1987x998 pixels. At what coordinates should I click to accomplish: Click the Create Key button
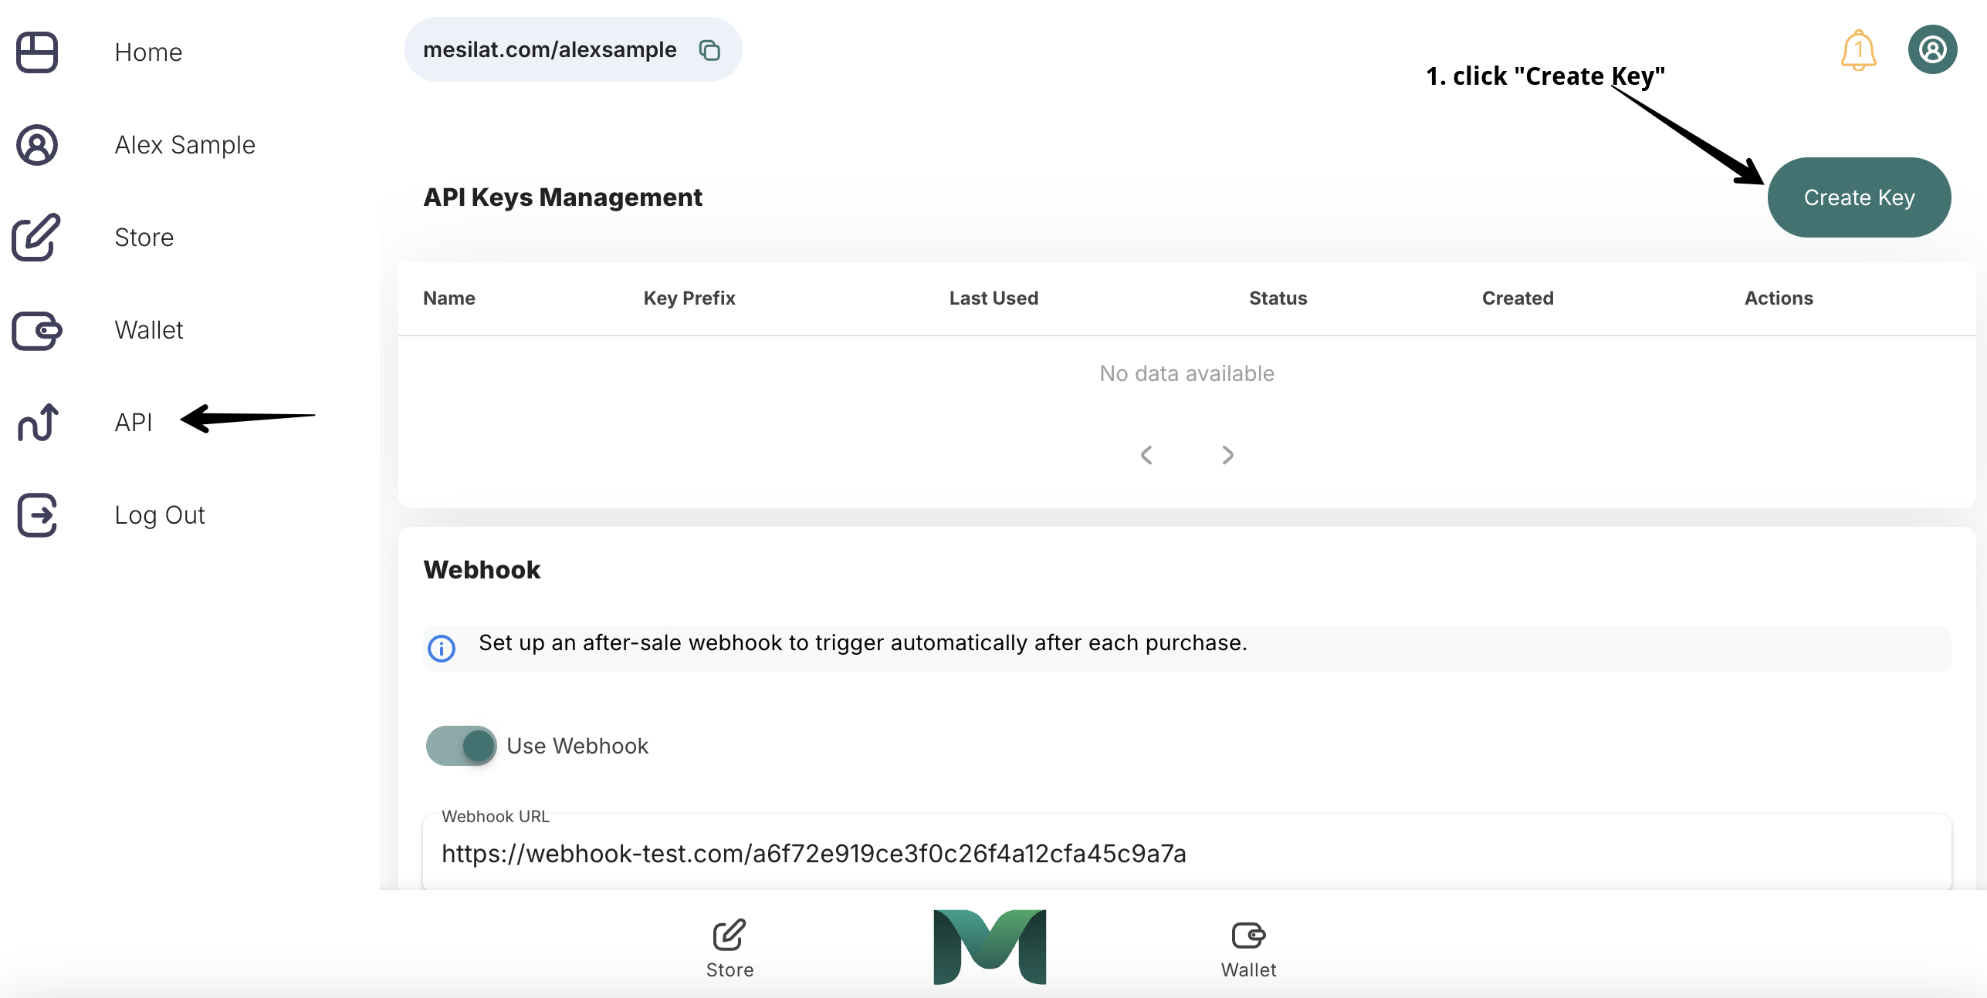click(1859, 197)
